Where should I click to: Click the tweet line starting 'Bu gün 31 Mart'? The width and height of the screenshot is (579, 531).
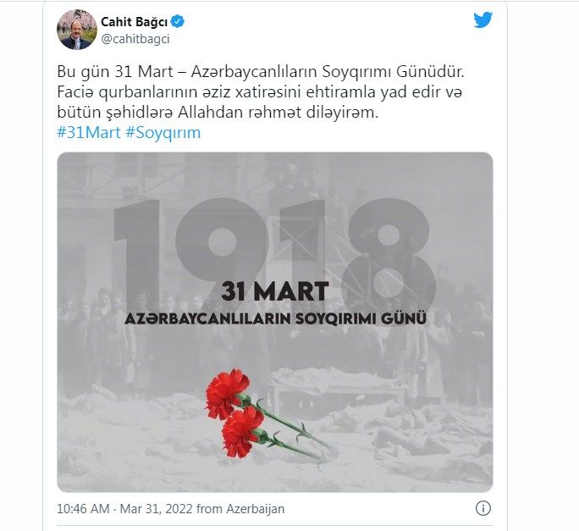coord(261,72)
